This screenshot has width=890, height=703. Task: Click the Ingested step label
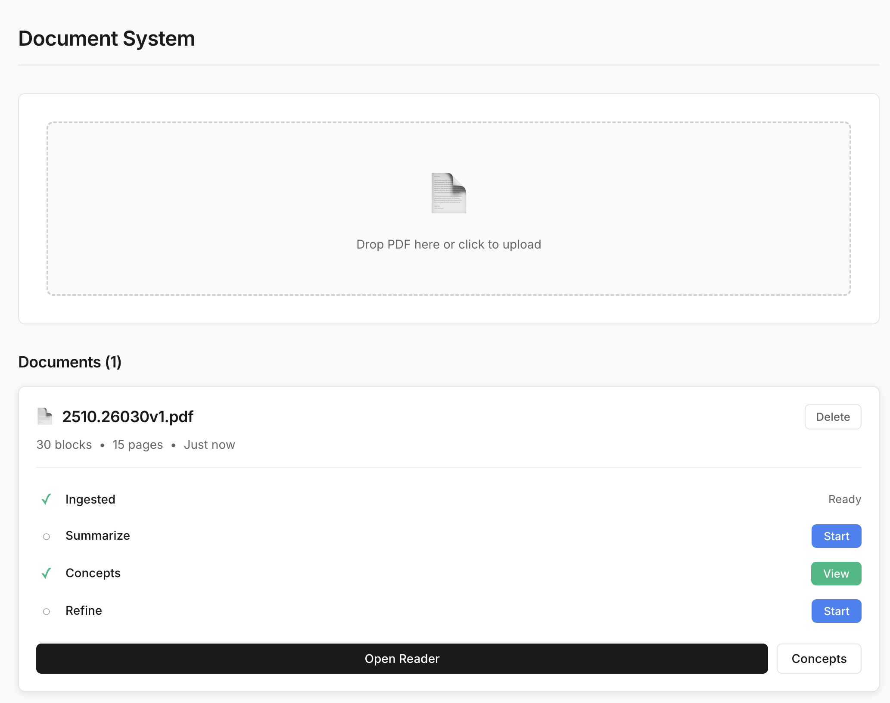coord(90,499)
